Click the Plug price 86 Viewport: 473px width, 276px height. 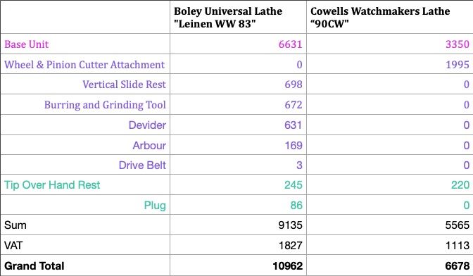[296, 206]
